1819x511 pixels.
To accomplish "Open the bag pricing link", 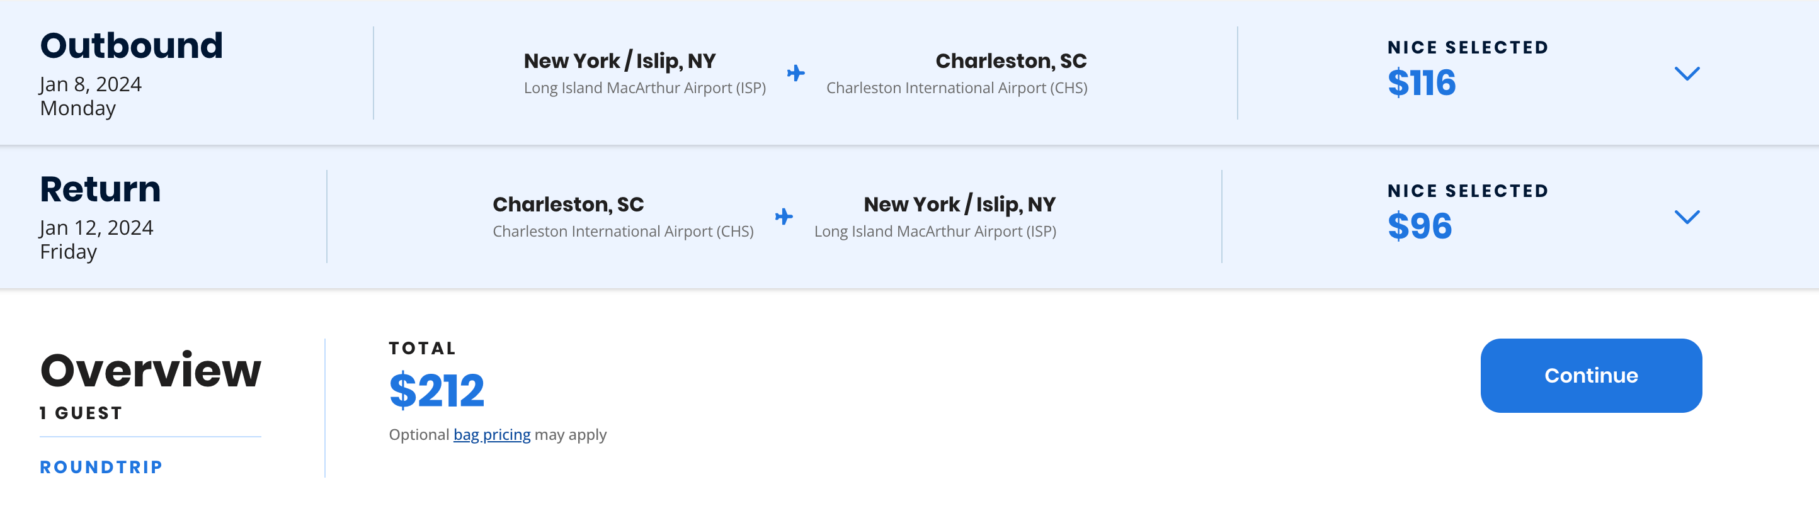I will (x=491, y=435).
